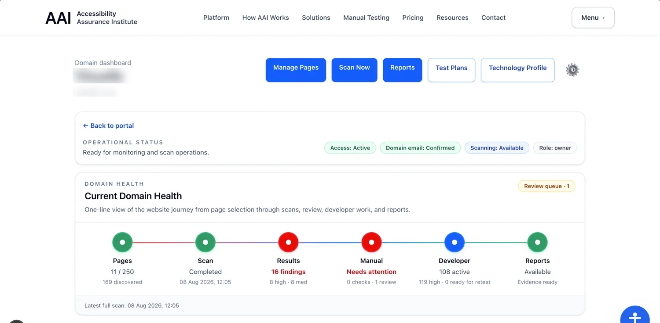The width and height of the screenshot is (660, 323).
Task: Select the Developer step circle
Action: (x=455, y=242)
